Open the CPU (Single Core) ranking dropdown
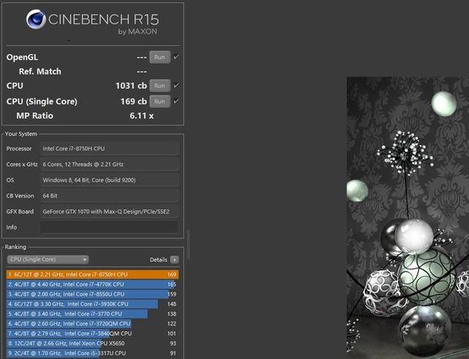Image resolution: width=469 pixels, height=359 pixels. coord(48,260)
